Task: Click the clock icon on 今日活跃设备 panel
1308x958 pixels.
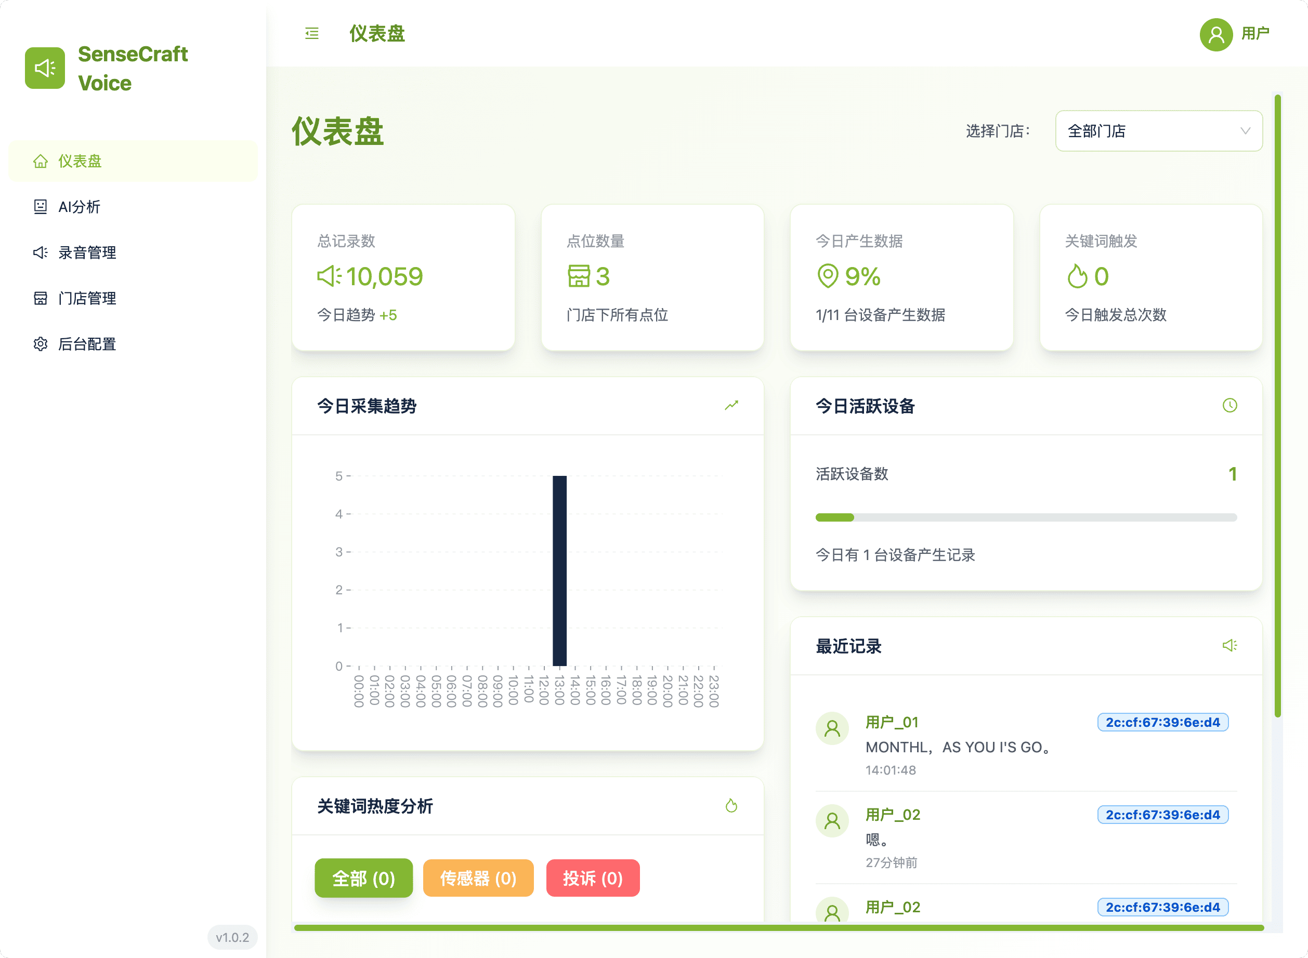Action: click(1230, 405)
